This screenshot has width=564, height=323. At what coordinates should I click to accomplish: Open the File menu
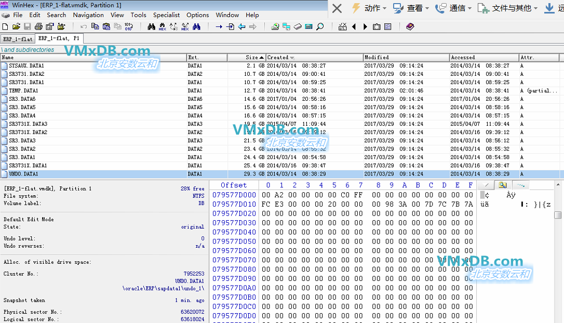click(18, 15)
